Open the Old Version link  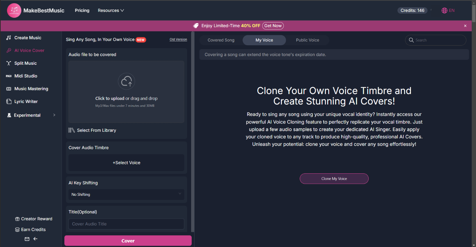[x=178, y=40]
